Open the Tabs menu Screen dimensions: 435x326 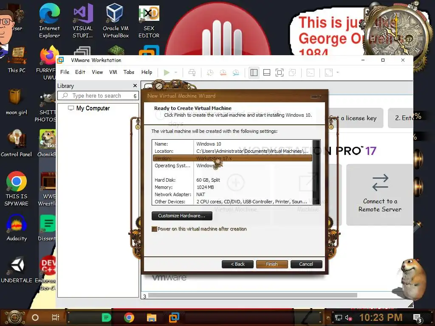tap(129, 72)
